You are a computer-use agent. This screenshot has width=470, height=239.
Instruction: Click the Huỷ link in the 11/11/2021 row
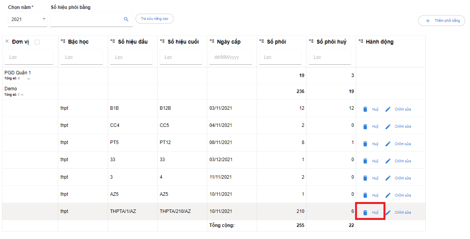pos(375,178)
